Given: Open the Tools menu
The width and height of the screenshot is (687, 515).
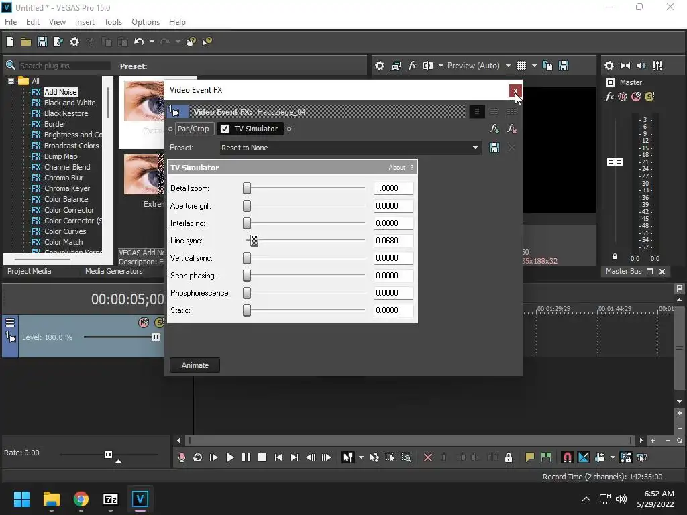Looking at the screenshot, I should pyautogui.click(x=113, y=22).
